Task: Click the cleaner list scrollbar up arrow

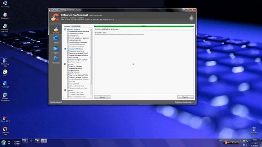Action: (x=91, y=29)
